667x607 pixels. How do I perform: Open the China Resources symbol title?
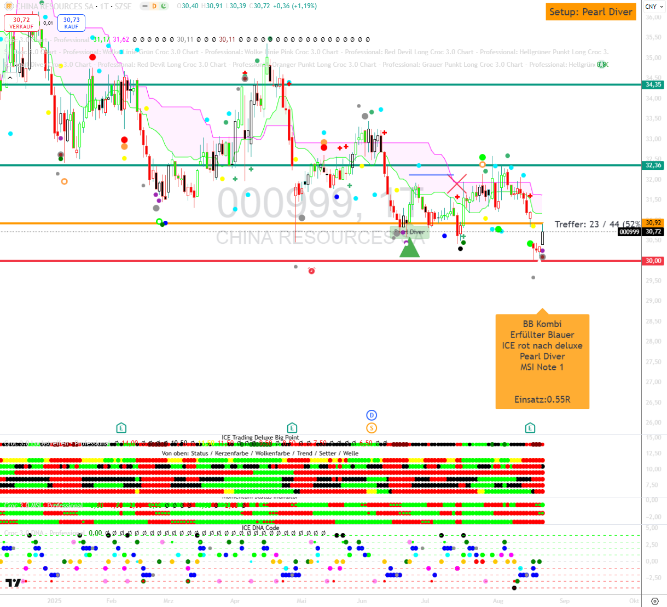click(55, 7)
